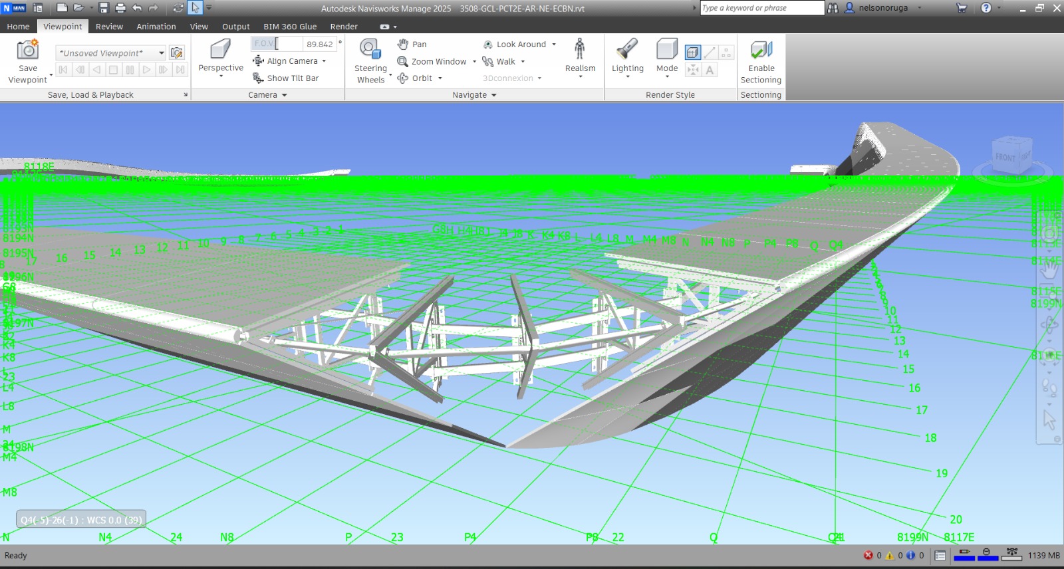Expand the Save Viewpoint dropdown arrow
This screenshot has width=1064, height=569.
(51, 74)
